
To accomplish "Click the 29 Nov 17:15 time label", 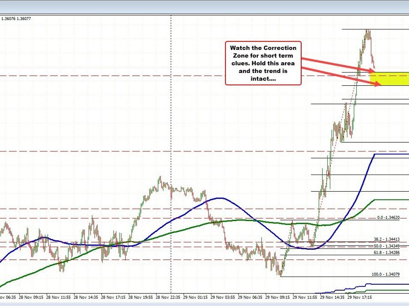I will pyautogui.click(x=360, y=297).
